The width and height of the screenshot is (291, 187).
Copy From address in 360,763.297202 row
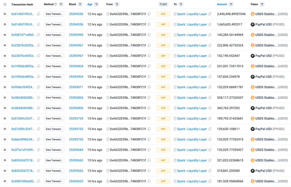coord(149,108)
